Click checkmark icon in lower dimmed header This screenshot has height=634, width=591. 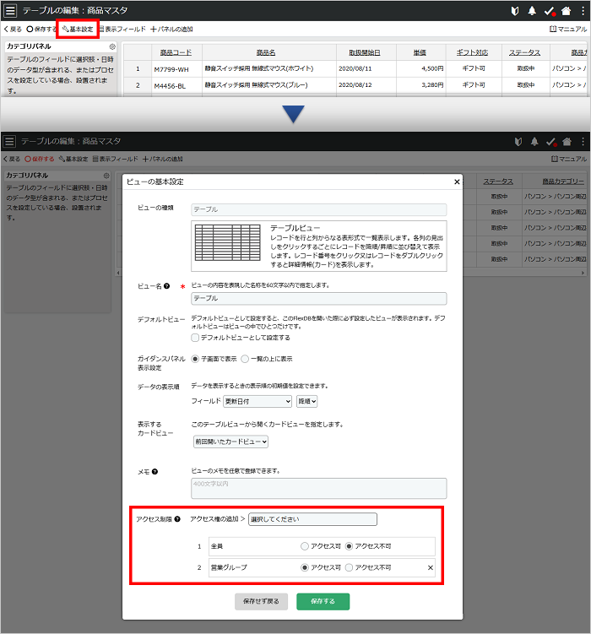click(x=551, y=142)
